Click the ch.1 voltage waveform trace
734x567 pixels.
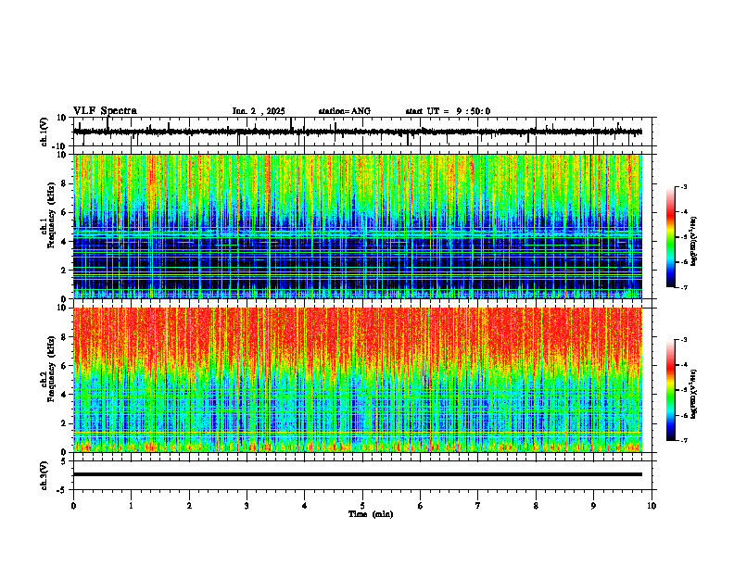(x=358, y=132)
